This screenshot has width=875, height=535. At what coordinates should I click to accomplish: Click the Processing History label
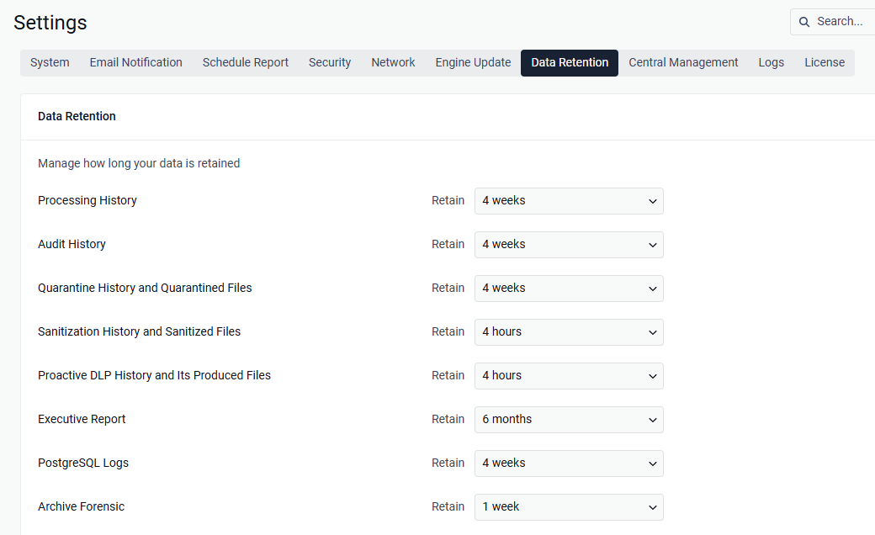click(x=87, y=200)
